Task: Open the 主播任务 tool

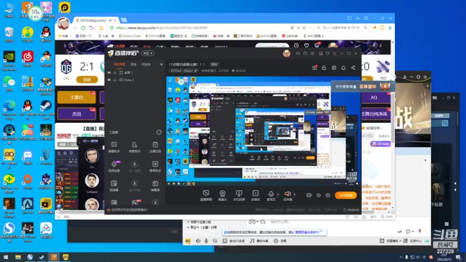Action: pyautogui.click(x=155, y=147)
